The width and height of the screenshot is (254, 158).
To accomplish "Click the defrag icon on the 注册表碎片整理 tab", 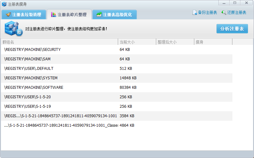I will 53,15.
